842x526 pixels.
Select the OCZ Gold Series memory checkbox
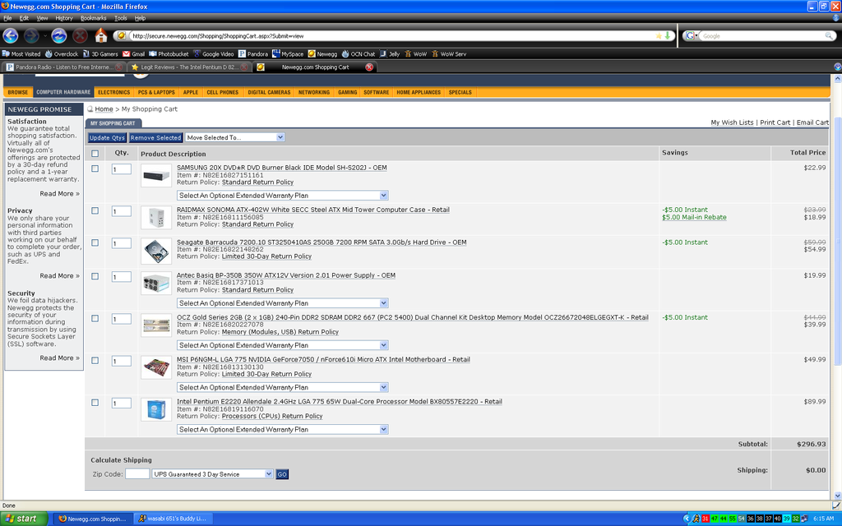click(x=95, y=318)
